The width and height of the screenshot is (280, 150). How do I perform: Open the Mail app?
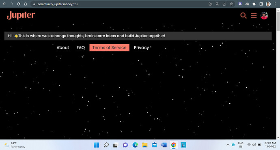(x=154, y=145)
